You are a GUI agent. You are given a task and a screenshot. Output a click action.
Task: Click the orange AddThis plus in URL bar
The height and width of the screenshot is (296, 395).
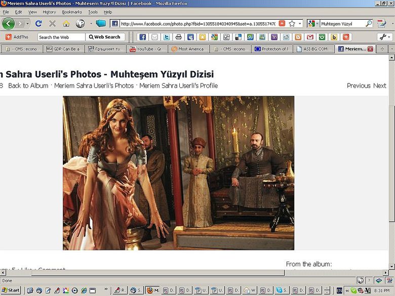(x=282, y=24)
